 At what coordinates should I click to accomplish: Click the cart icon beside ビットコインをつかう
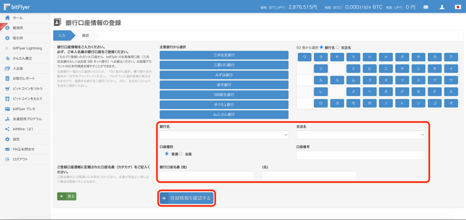tap(7, 89)
